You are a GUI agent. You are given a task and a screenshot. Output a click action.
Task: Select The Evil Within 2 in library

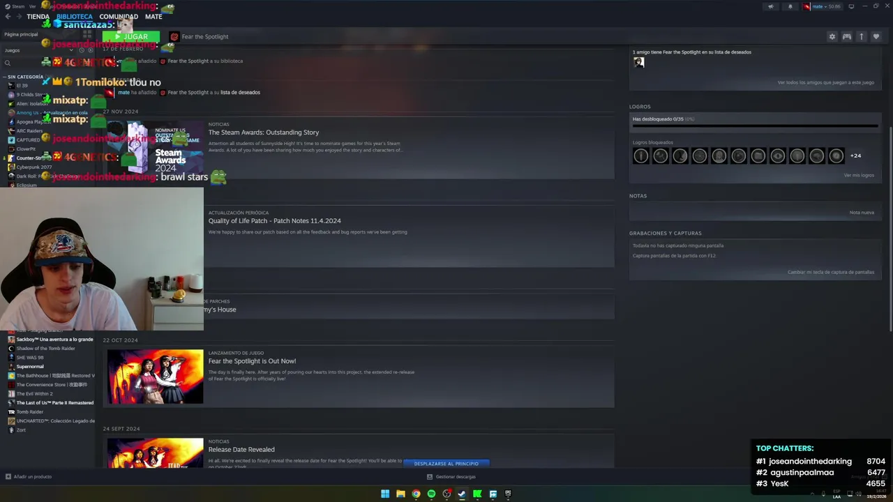tap(34, 394)
